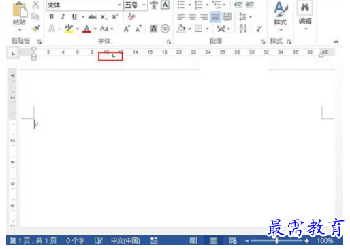Image resolution: width=350 pixels, height=249 pixels.
Task: Open font color dropdown arrow
Action: 95,29
